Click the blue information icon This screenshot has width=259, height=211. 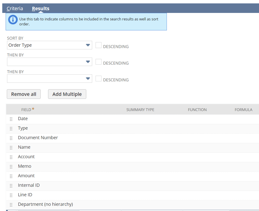(12, 19)
